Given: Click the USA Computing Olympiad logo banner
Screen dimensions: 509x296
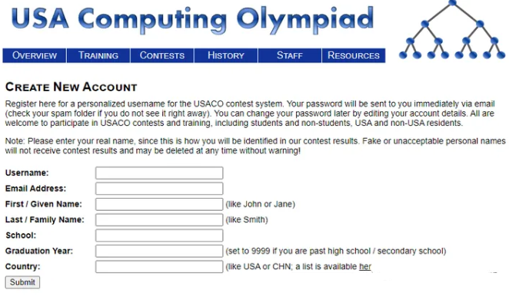Looking at the screenshot, I should 192,19.
